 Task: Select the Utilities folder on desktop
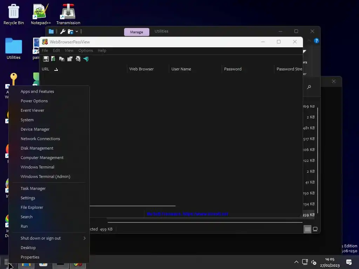(14, 48)
